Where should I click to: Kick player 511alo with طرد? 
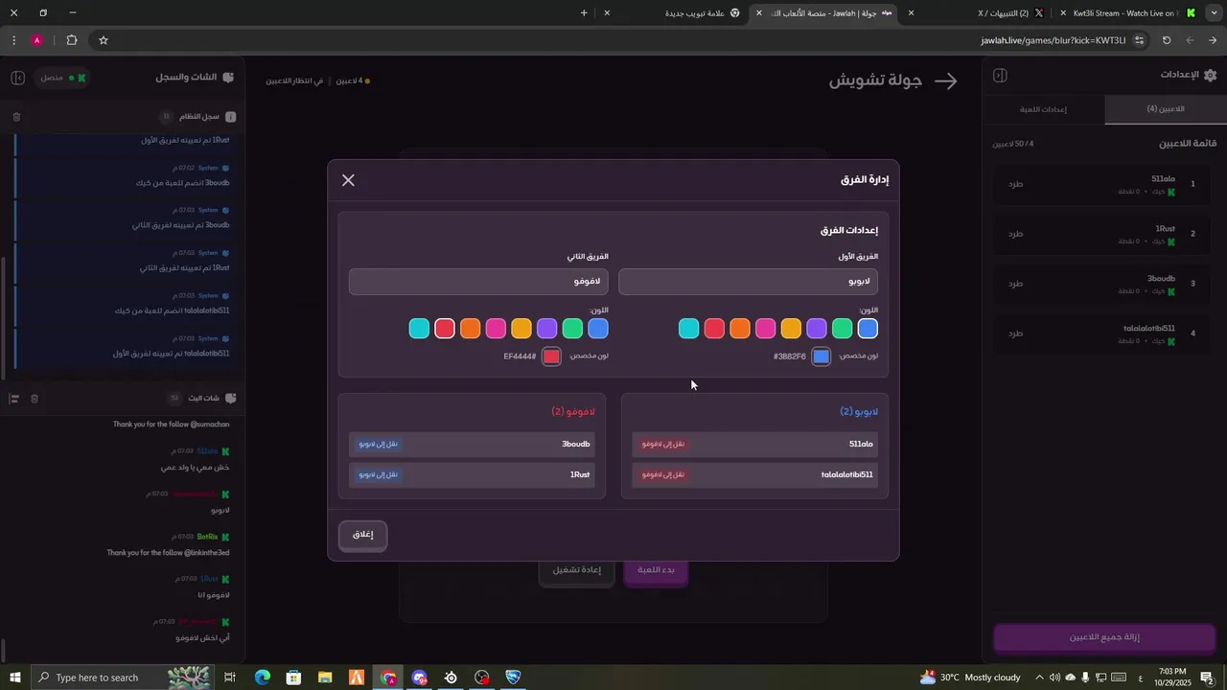point(1016,184)
